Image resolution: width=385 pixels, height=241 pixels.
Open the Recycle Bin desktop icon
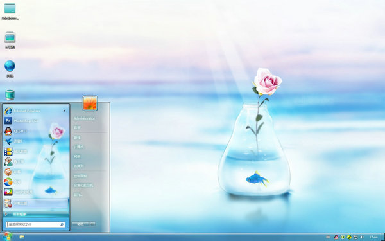(10, 95)
